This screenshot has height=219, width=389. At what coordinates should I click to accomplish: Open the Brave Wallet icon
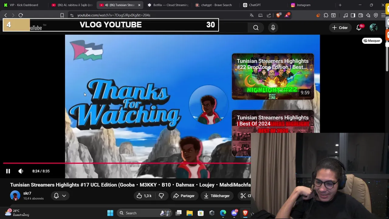[361, 15]
